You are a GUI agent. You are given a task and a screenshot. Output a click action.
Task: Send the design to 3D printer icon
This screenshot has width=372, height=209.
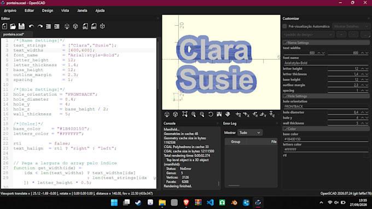coord(102,26)
